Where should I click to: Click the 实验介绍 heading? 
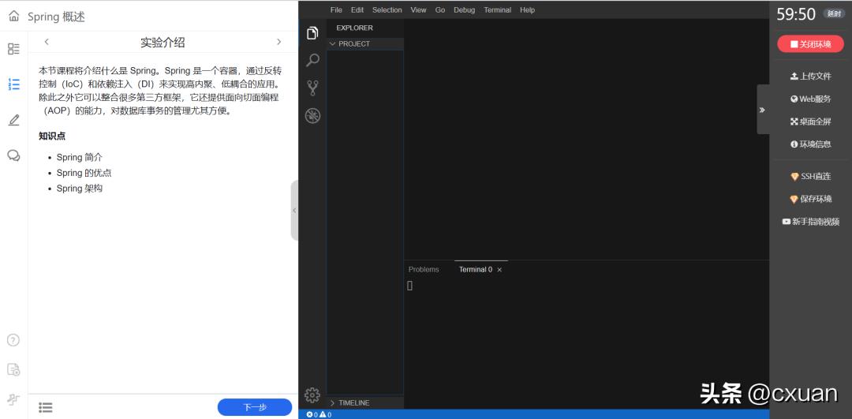[x=163, y=43]
